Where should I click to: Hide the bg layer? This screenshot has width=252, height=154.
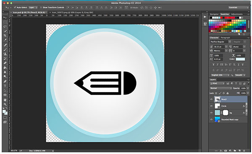pos(211,113)
